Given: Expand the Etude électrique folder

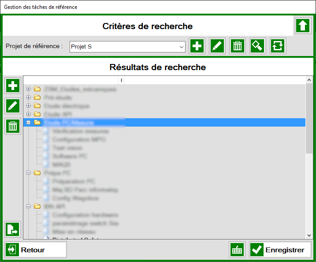Looking at the screenshot, I should 28,106.
